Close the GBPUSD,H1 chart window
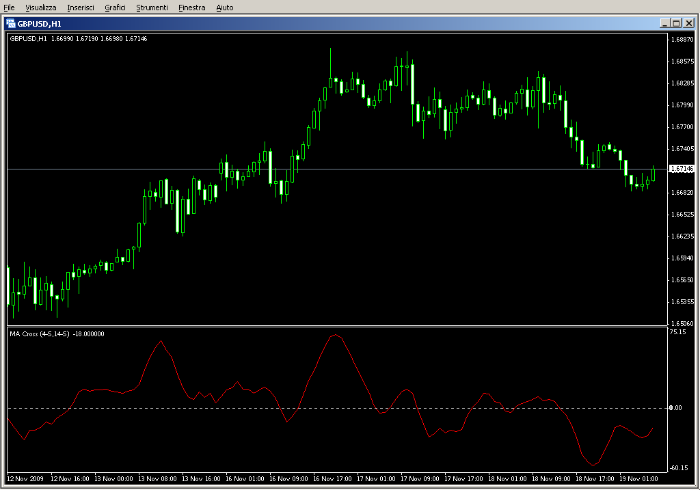Viewport: 700px width, 490px height. click(689, 23)
